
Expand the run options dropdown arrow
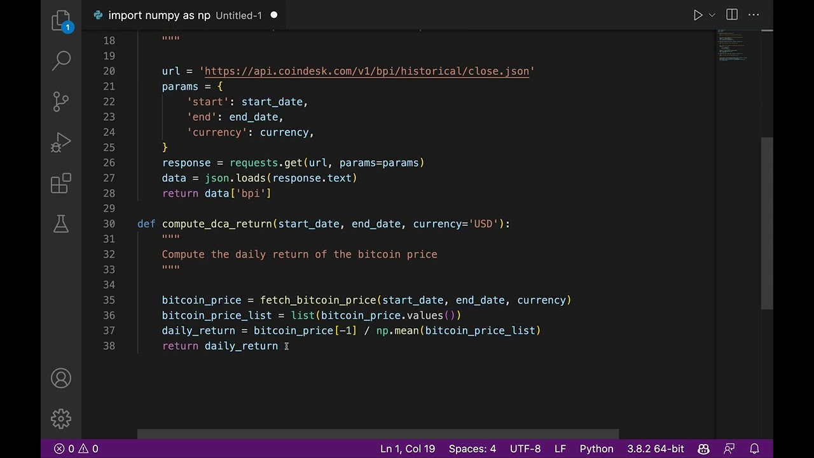coord(712,15)
